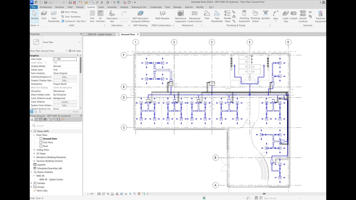Click the Plumbing Equipment tool
This screenshot has width=356, height=200.
(244, 16)
